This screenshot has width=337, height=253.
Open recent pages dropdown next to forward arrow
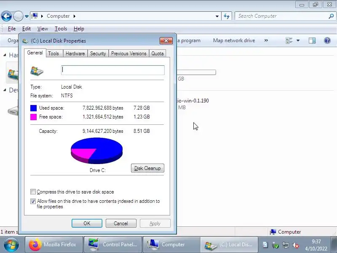pyautogui.click(x=27, y=16)
